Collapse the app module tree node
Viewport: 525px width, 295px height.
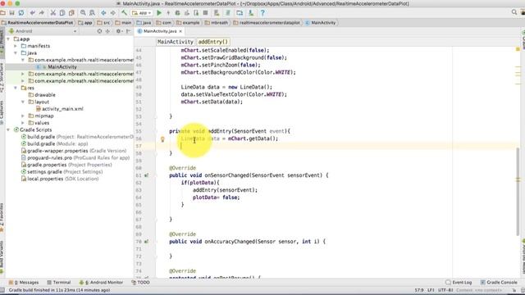coord(8,39)
